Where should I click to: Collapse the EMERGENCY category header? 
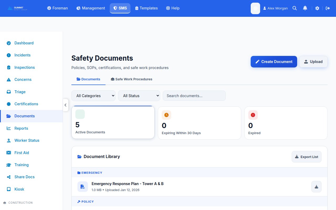click(199, 173)
